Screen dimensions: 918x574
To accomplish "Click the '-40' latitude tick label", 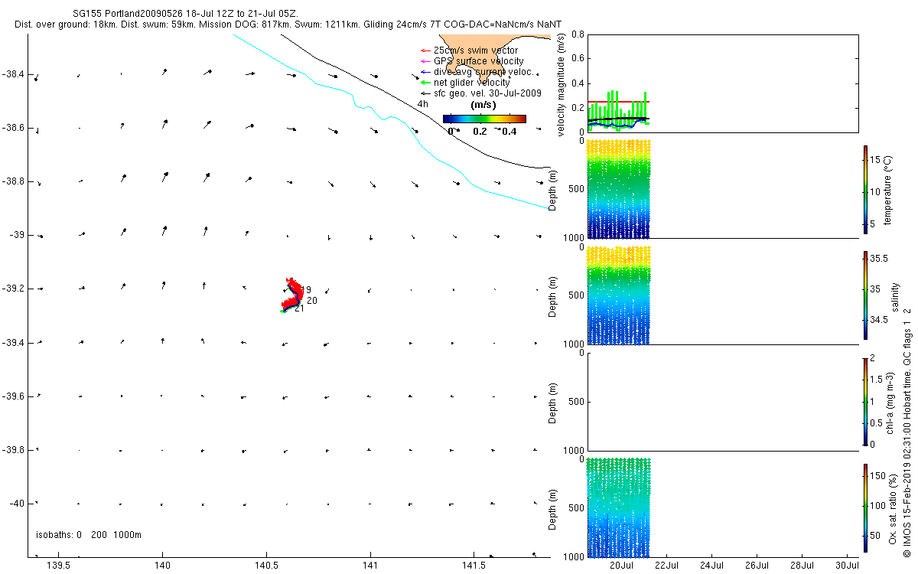I will [x=18, y=503].
